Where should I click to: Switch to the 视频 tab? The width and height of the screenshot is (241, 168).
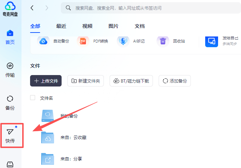[87, 26]
